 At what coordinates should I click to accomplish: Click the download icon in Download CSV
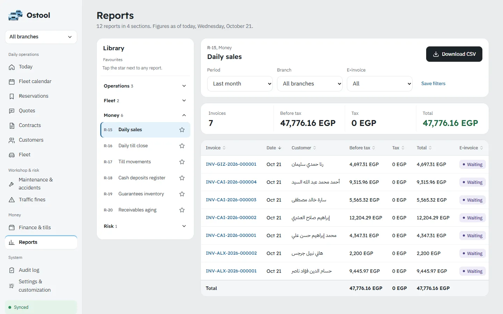coord(436,54)
